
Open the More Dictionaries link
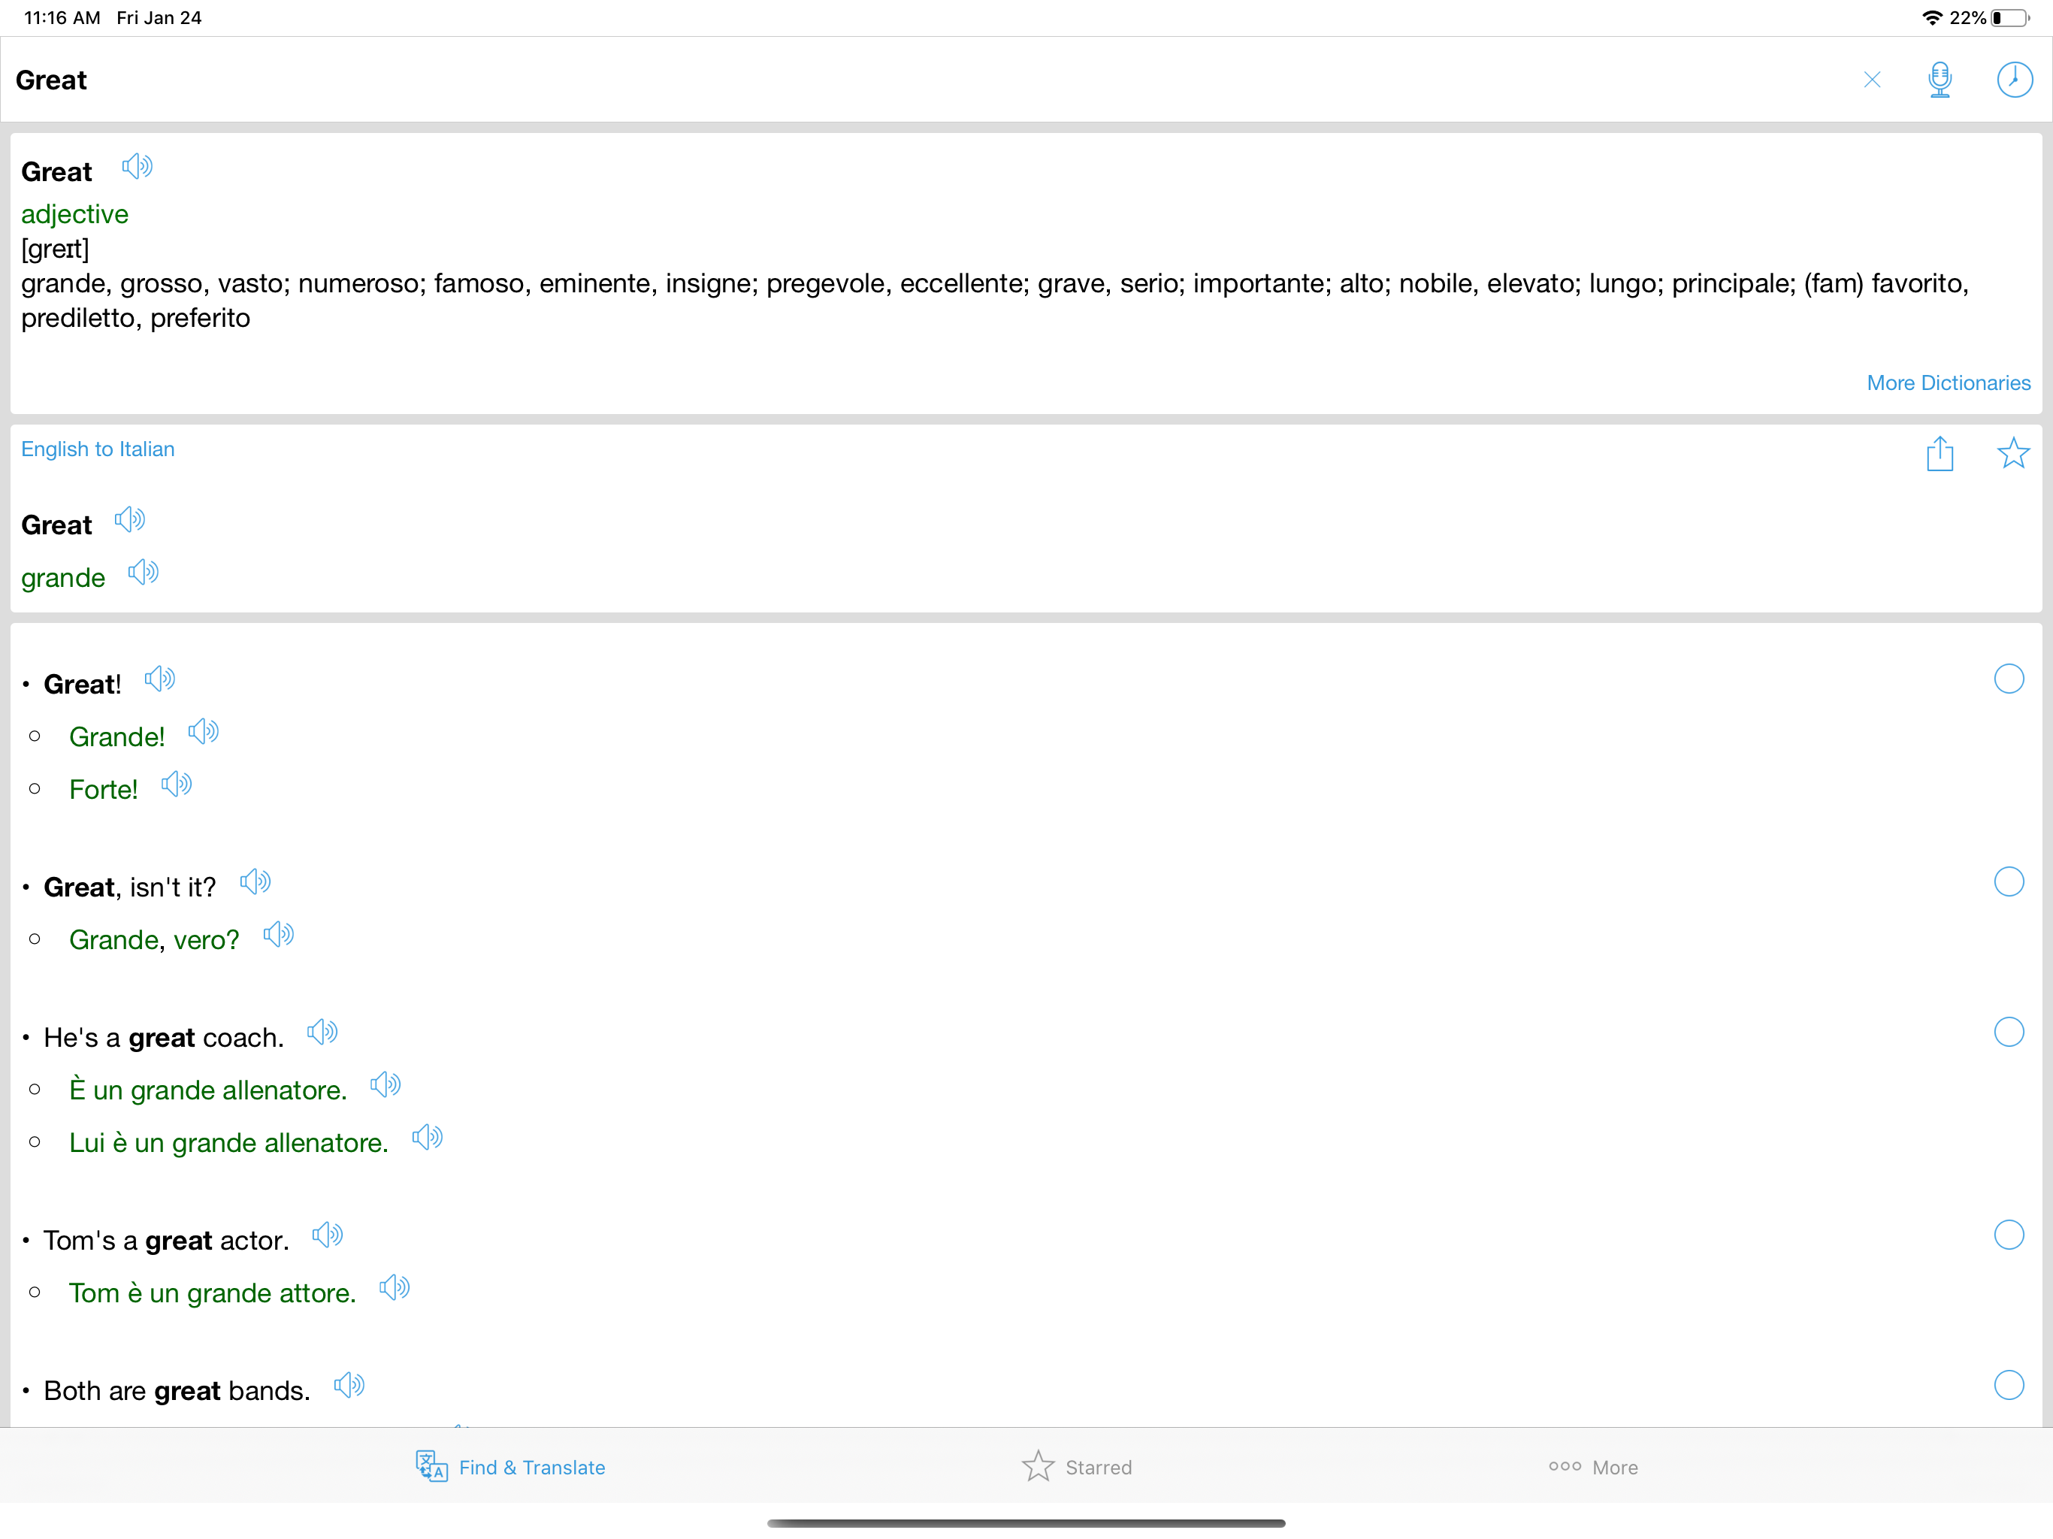coord(1947,383)
